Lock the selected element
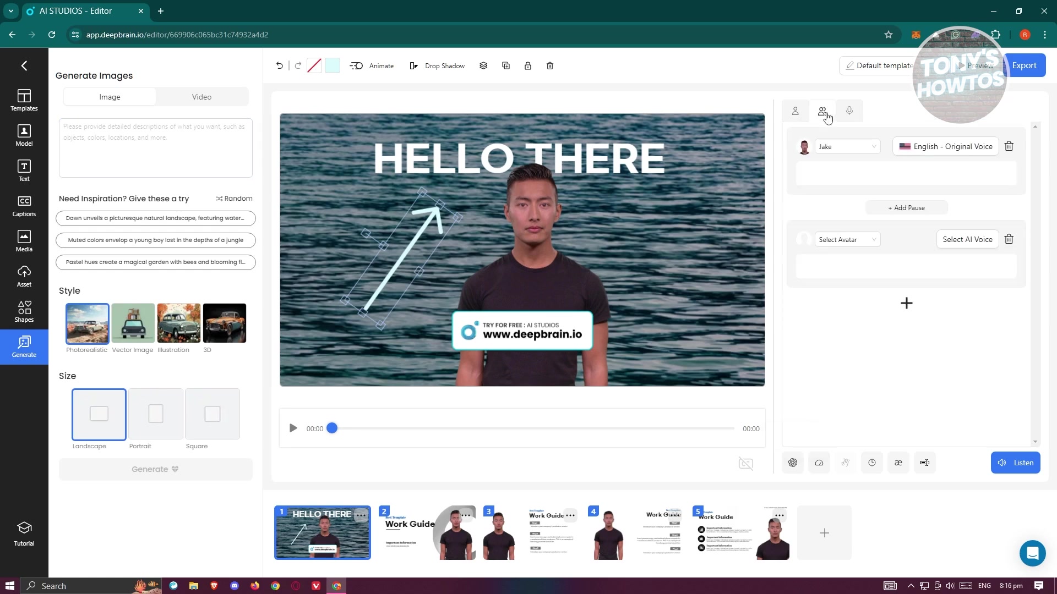This screenshot has width=1057, height=594. coord(528,65)
